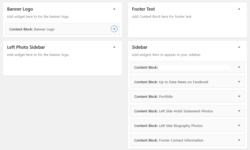Image resolution: width=250 pixels, height=150 pixels.
Task: Expand Left Side Artist Statement Photos arrow
Action: click(239, 111)
